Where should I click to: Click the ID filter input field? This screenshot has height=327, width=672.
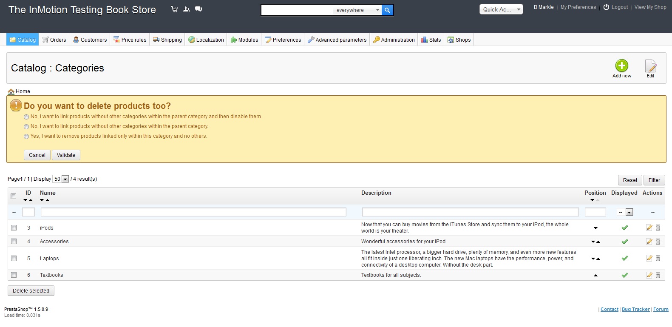pyautogui.click(x=28, y=212)
